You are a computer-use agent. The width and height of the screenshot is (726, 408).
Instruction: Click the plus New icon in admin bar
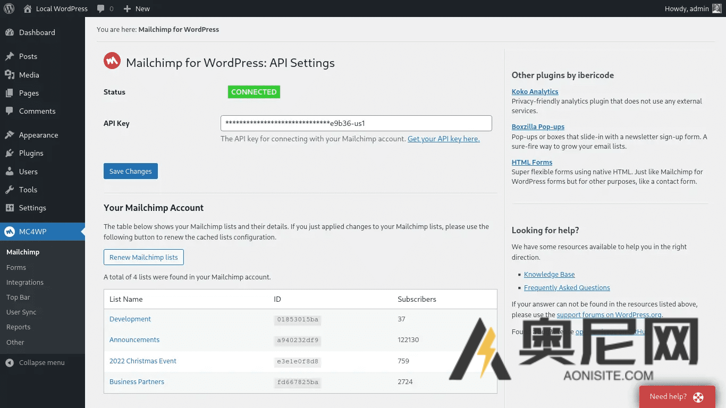pyautogui.click(x=127, y=8)
